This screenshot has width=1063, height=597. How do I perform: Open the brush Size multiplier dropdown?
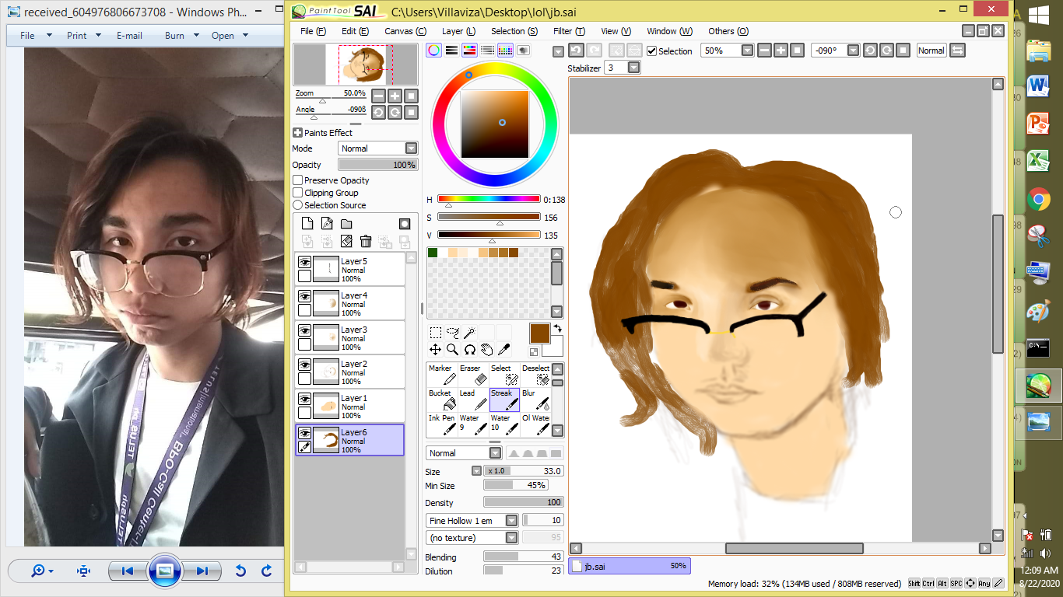click(x=476, y=471)
